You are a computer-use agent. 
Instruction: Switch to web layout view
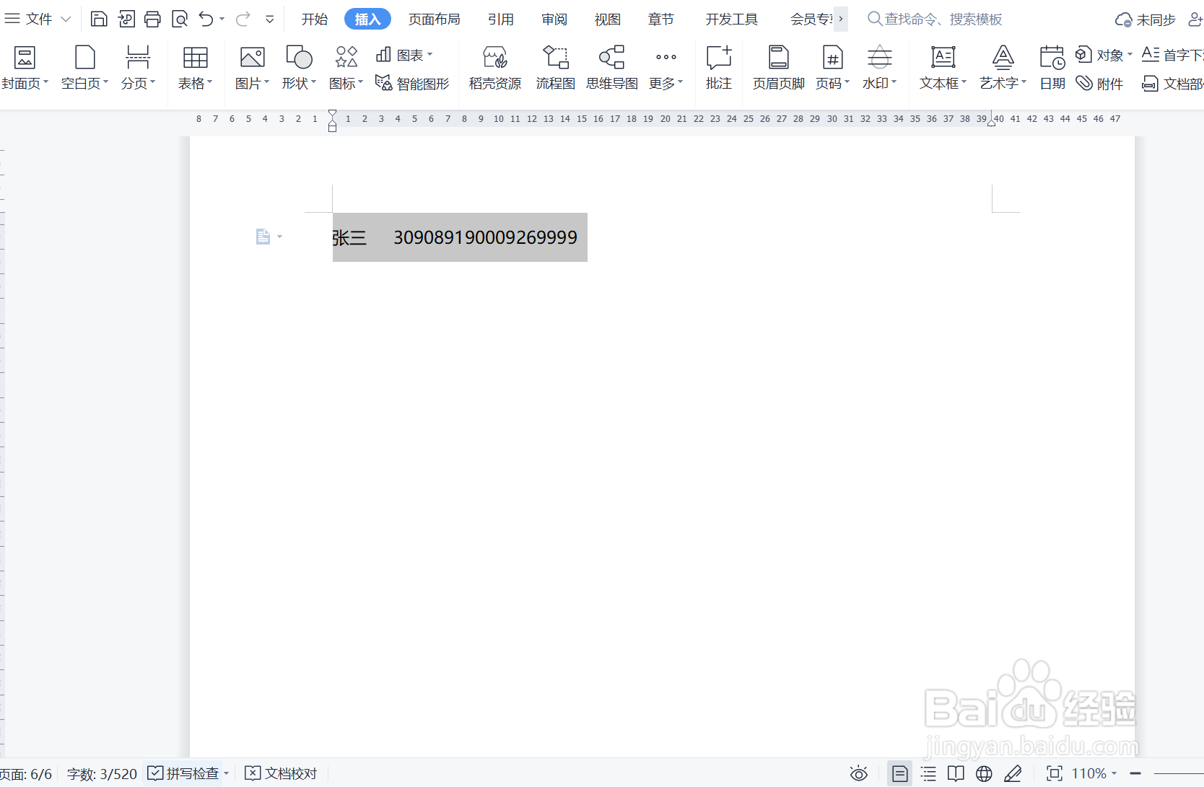point(984,774)
